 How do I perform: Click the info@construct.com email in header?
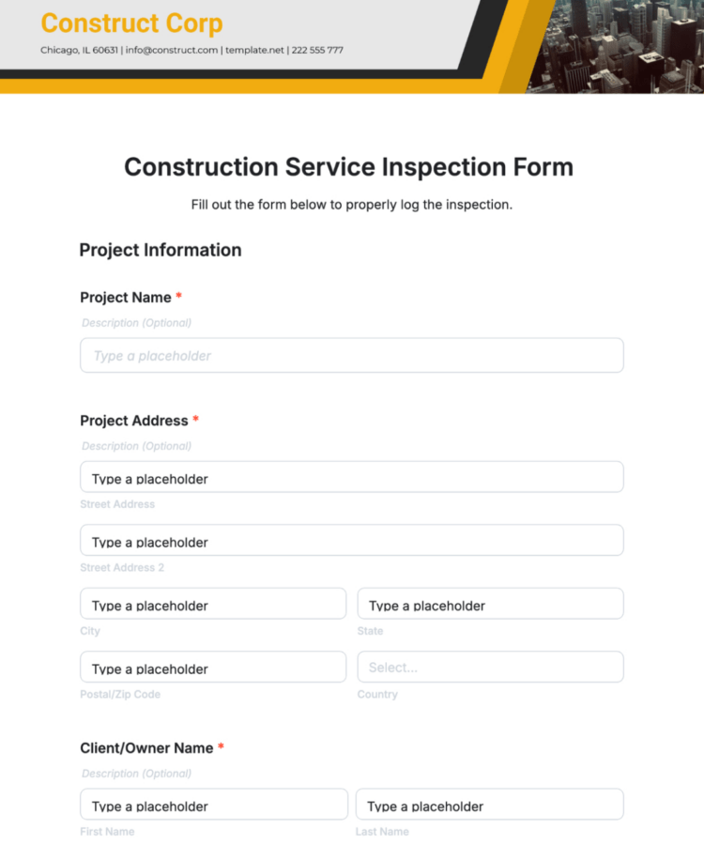pos(171,51)
